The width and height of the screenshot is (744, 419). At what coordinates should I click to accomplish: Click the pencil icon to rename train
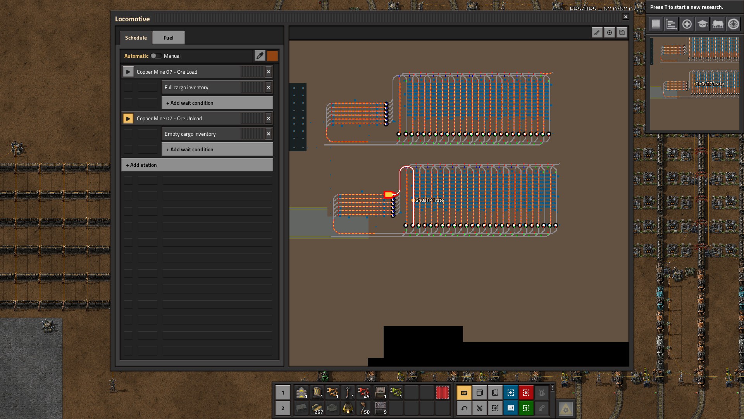(260, 56)
